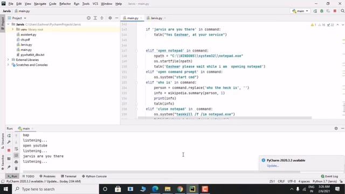Click 4 spaces indent setting
This screenshot has height=194, width=345.
pos(304,182)
